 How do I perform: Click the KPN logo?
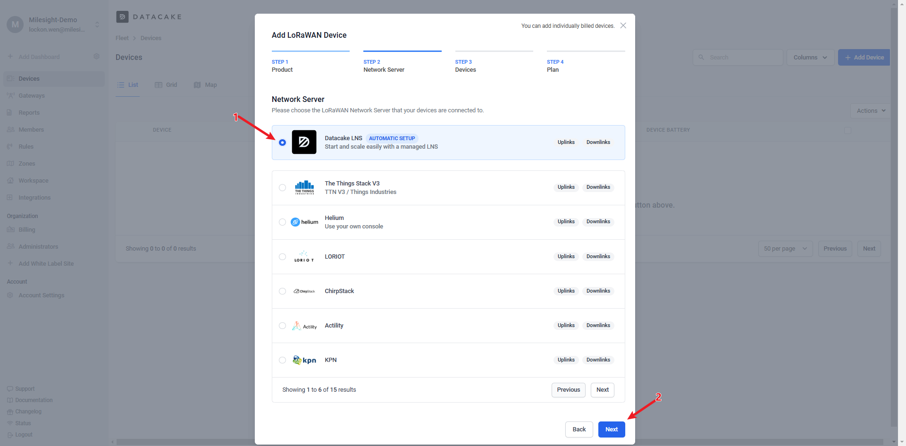[304, 360]
